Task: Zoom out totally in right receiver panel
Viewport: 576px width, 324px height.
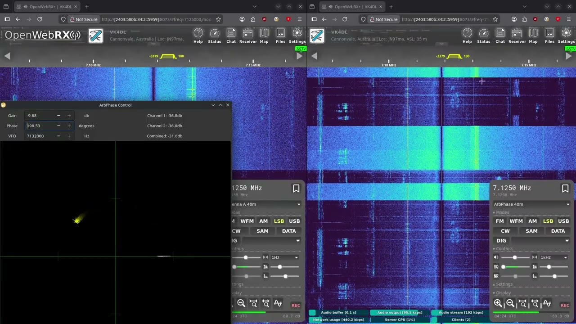Action: pyautogui.click(x=535, y=303)
